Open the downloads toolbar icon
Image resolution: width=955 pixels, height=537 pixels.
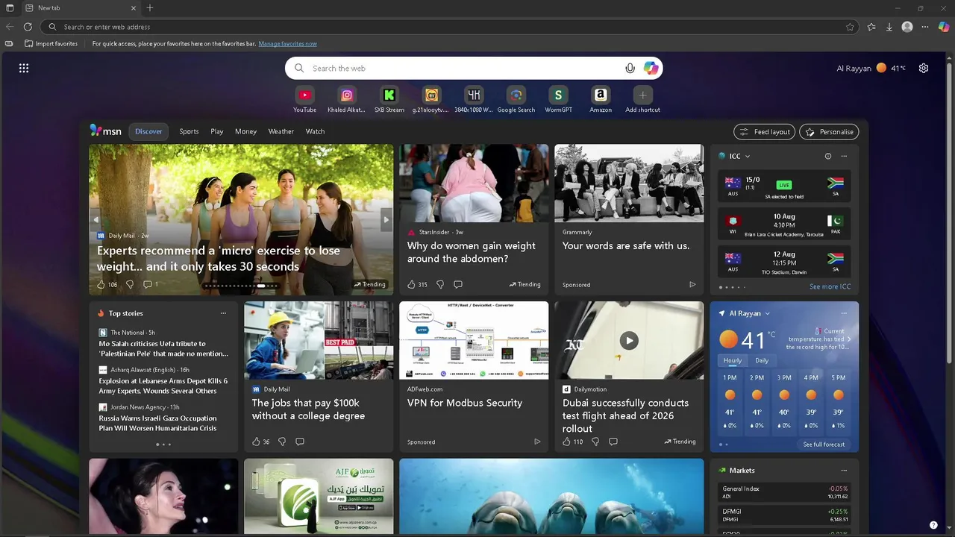[x=889, y=27]
